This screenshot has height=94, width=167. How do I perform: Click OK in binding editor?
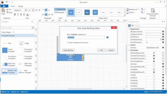[x=102, y=50]
